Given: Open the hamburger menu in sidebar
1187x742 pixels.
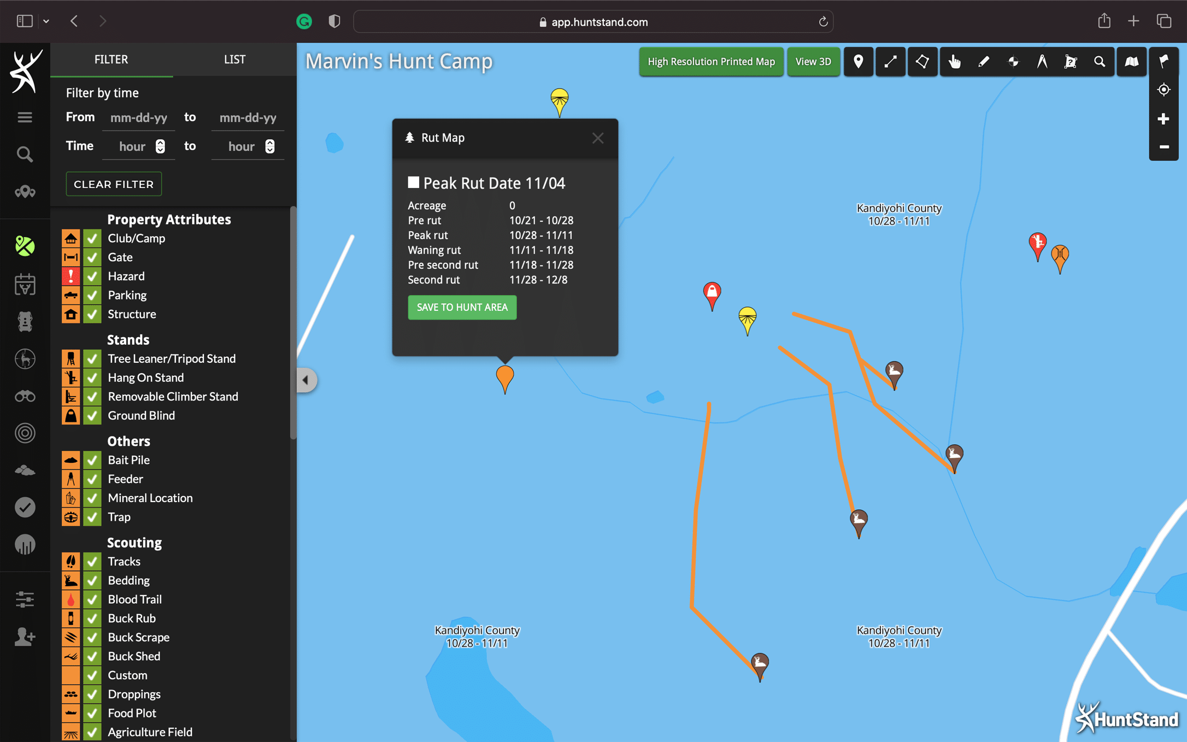Looking at the screenshot, I should (x=25, y=117).
